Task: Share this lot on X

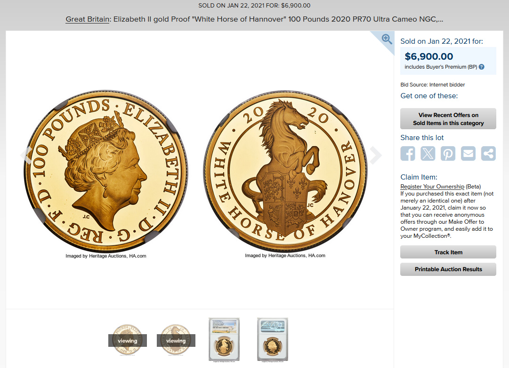Action: [x=428, y=153]
